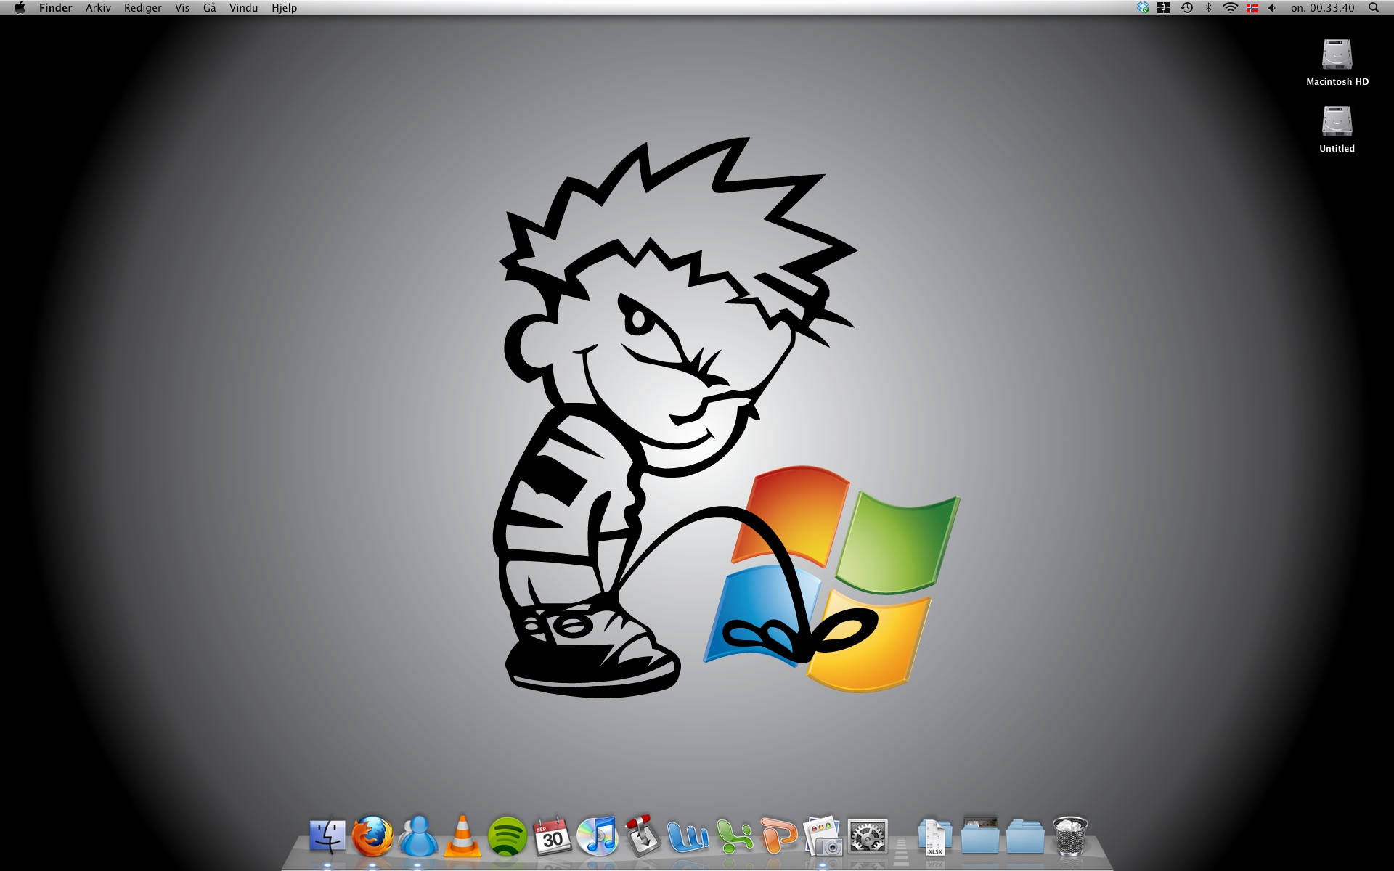Open Spotlight search magnifier
The image size is (1394, 871).
[1373, 8]
